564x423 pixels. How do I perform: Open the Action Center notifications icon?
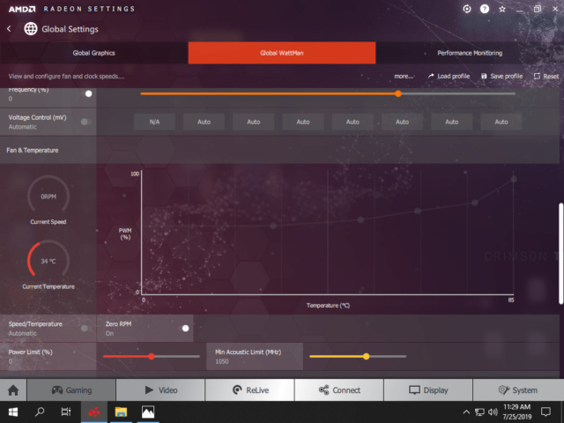click(545, 412)
